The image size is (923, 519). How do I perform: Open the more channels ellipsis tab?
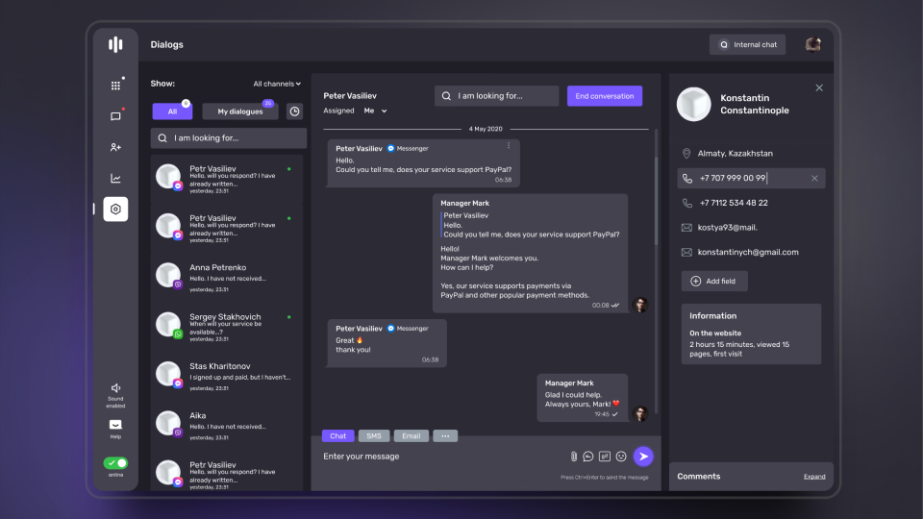pyautogui.click(x=445, y=436)
